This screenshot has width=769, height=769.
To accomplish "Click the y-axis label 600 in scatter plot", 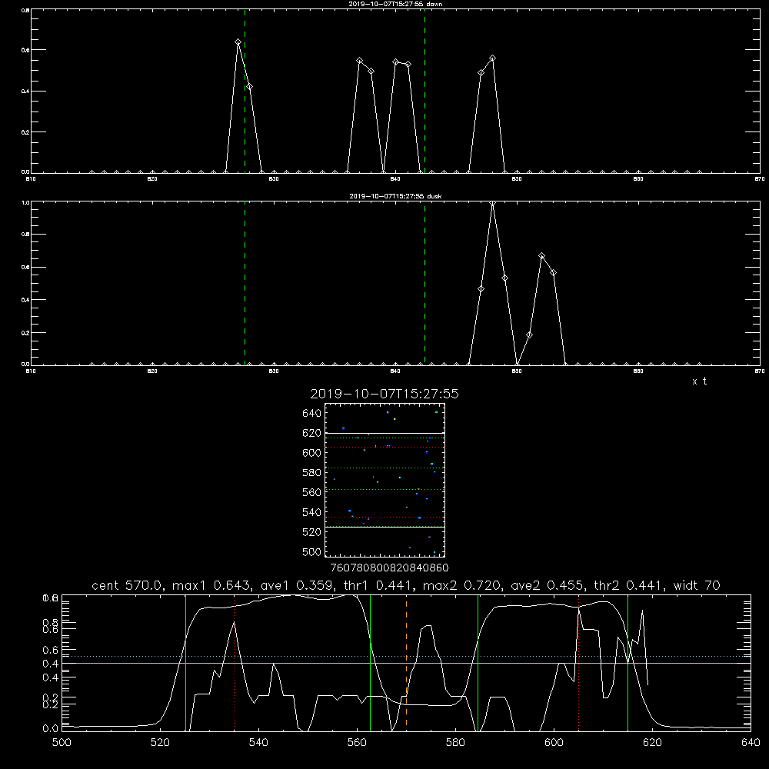I will [x=311, y=453].
